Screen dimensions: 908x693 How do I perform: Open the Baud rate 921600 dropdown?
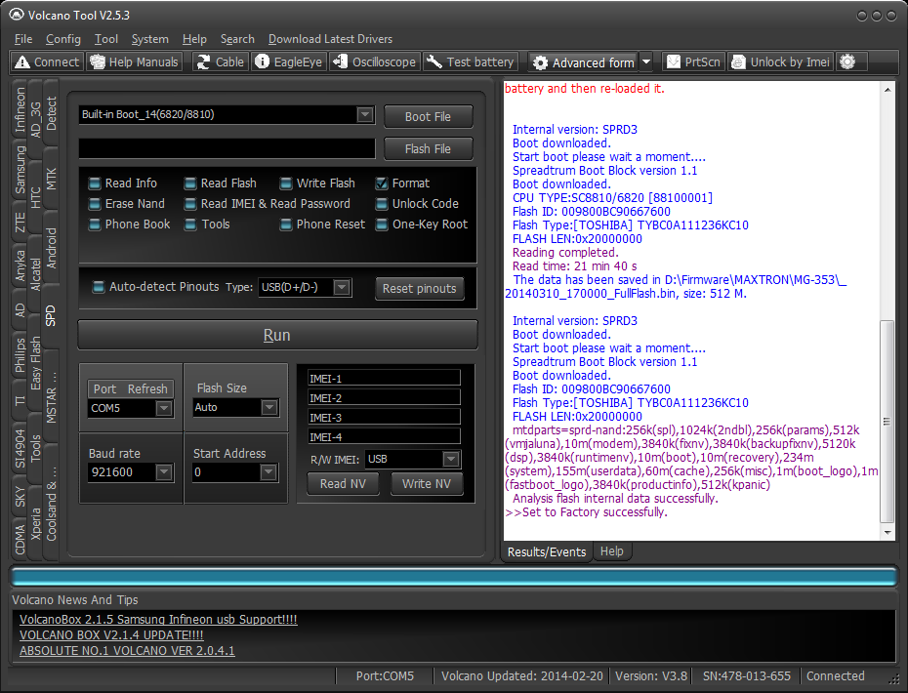point(164,472)
